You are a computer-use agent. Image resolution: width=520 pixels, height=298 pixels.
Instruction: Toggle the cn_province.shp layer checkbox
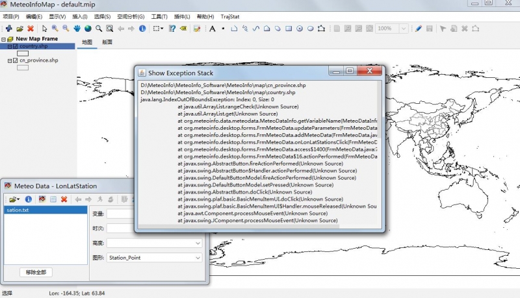[15, 60]
